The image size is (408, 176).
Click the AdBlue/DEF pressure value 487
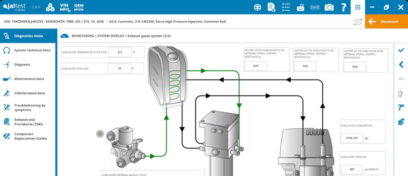click(x=352, y=169)
